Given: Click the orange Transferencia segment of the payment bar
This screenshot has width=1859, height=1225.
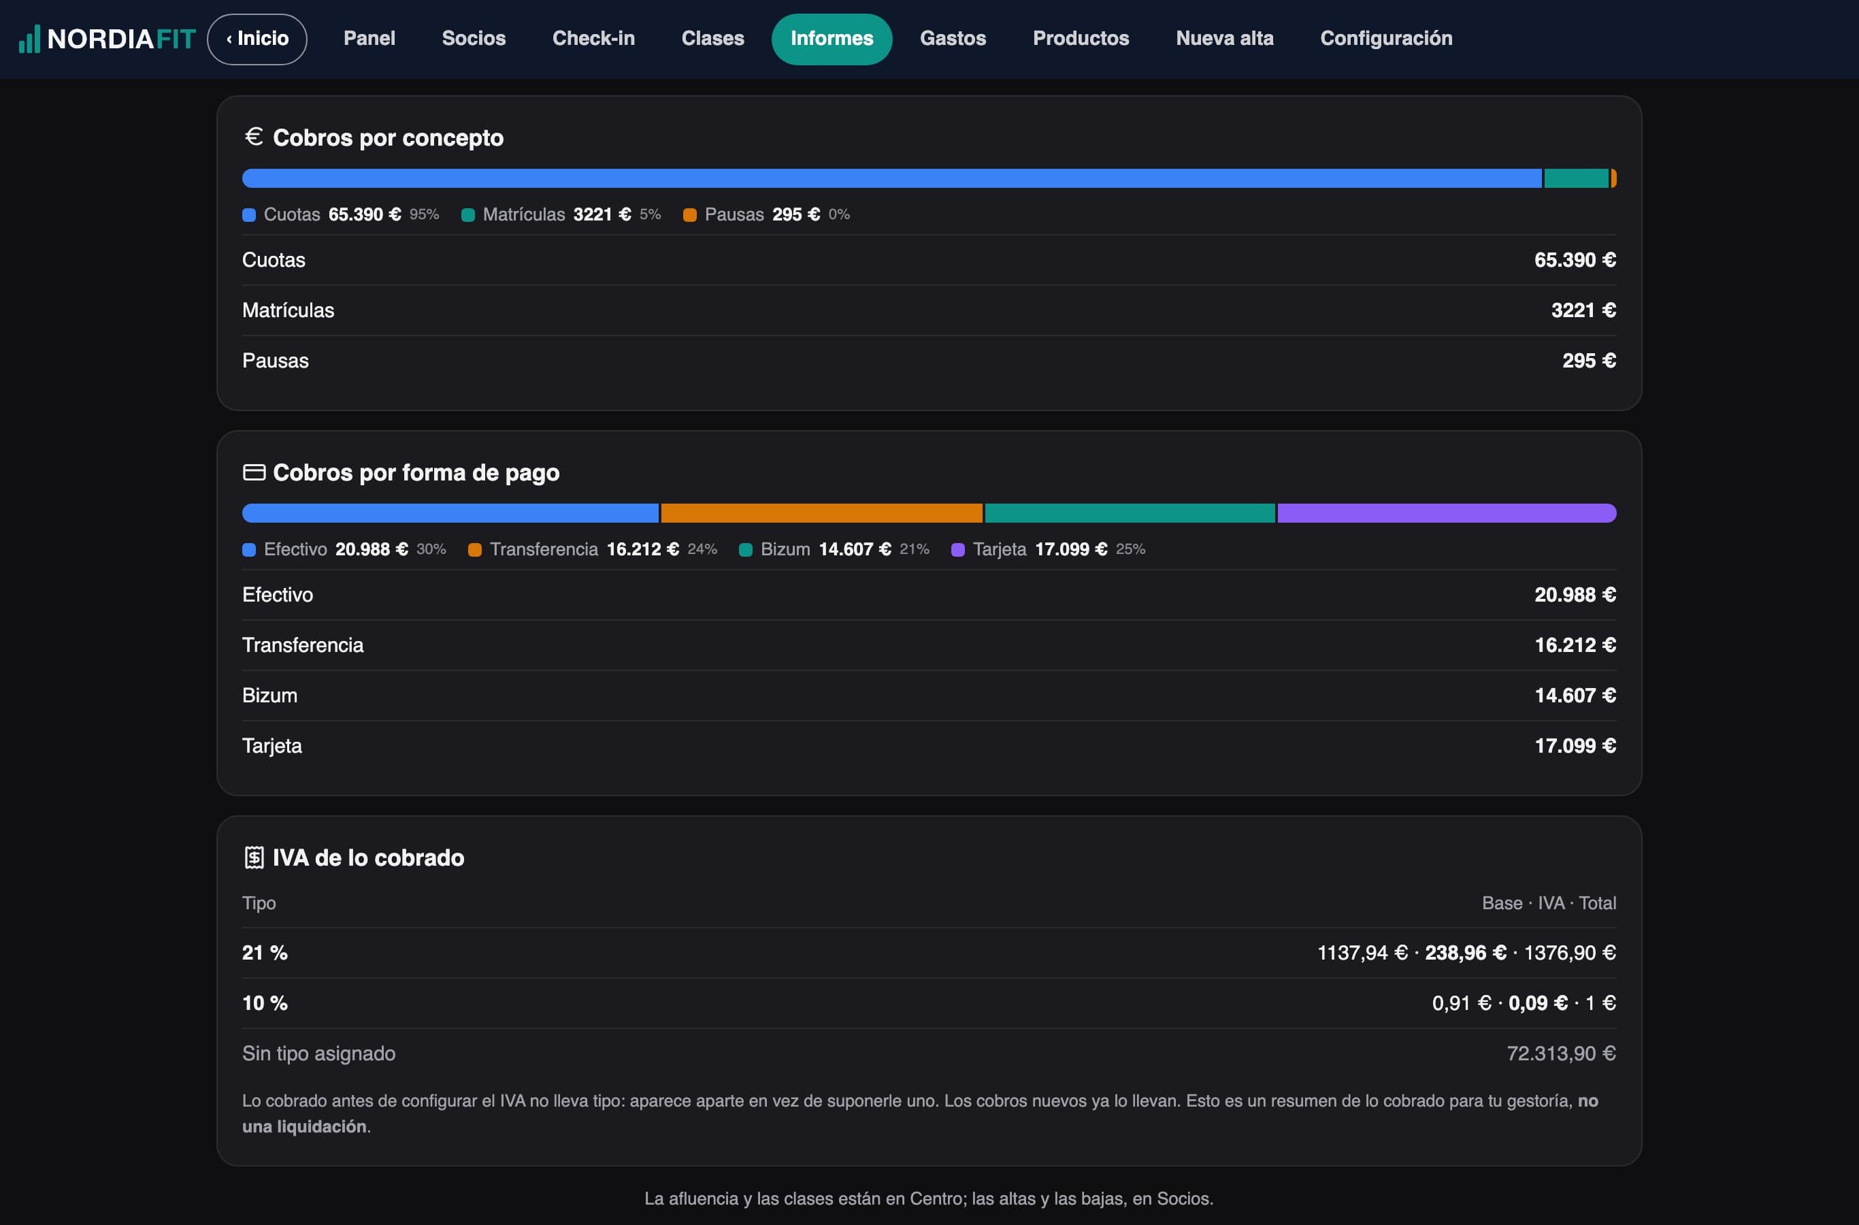Looking at the screenshot, I should click(x=822, y=513).
